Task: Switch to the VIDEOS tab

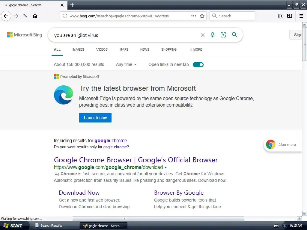Action: pos(102,49)
